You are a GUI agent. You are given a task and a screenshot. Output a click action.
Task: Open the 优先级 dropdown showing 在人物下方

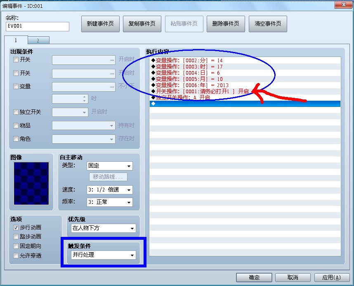point(104,228)
